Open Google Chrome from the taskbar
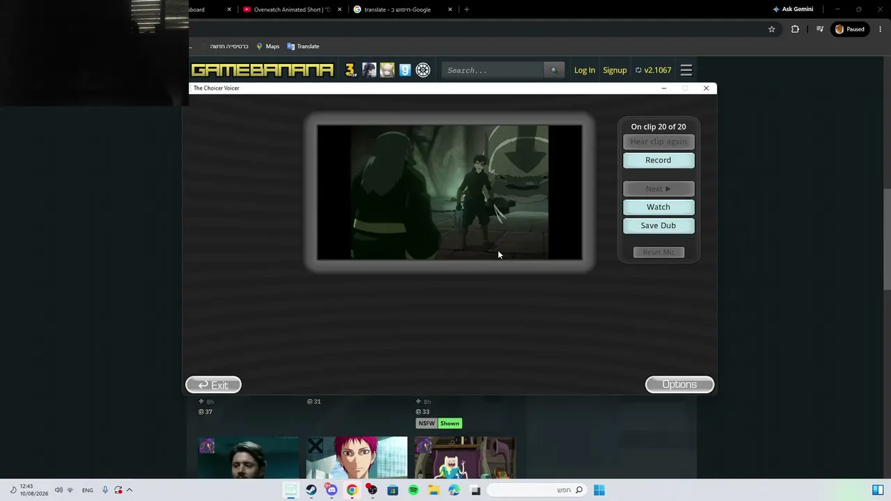Image resolution: width=891 pixels, height=501 pixels. coord(352,491)
